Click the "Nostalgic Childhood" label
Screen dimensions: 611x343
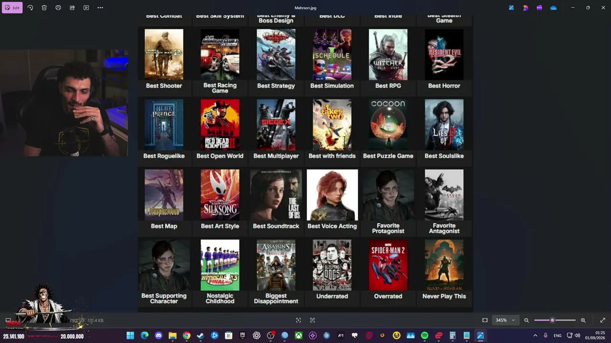point(220,298)
